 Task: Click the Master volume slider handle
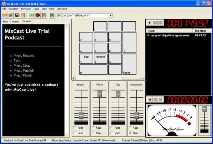tap(81, 116)
